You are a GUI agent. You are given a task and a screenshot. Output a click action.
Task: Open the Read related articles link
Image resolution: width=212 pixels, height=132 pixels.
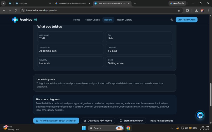(162, 120)
